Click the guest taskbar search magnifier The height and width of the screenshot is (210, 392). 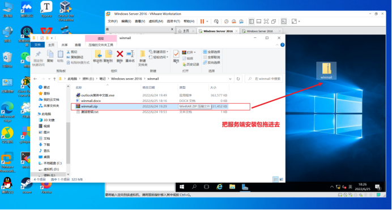coord(194,187)
